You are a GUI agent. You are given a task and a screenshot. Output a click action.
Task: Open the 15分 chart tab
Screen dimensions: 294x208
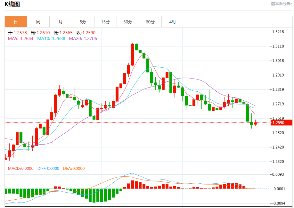coord(105,22)
